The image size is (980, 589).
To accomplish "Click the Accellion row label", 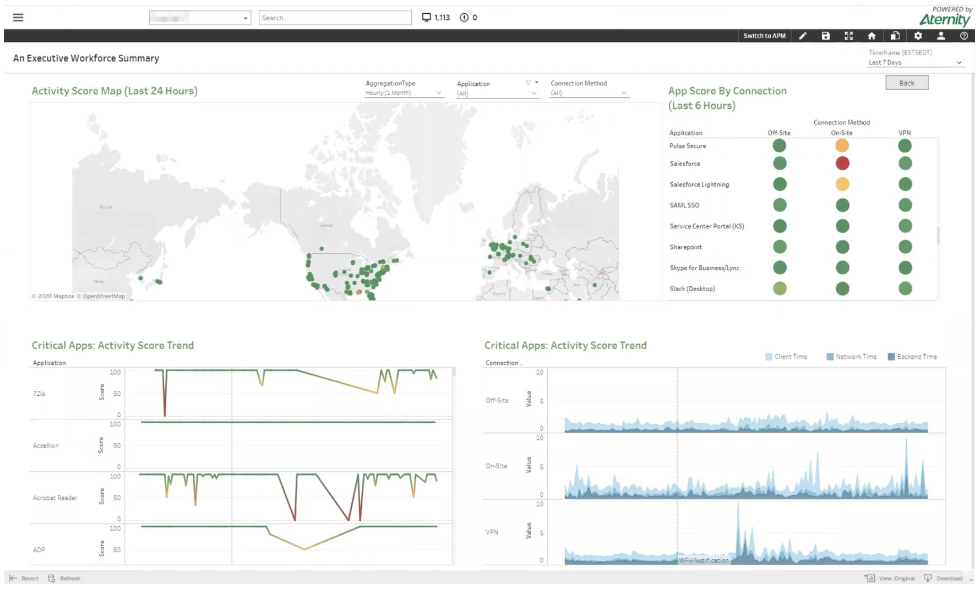I will tap(46, 446).
